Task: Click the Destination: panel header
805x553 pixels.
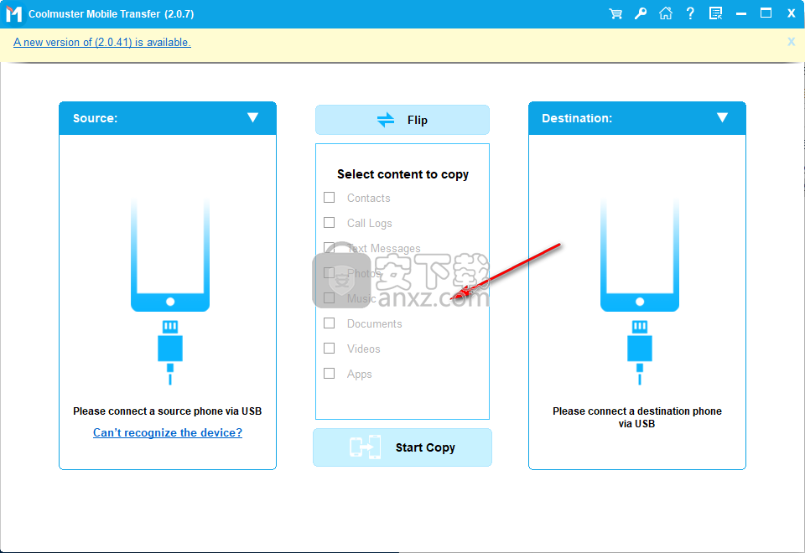Action: coord(637,118)
